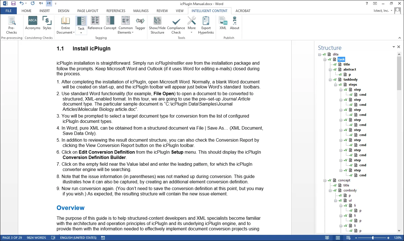Switch to Web Layout view
404x241 pixels.
pos(349,238)
